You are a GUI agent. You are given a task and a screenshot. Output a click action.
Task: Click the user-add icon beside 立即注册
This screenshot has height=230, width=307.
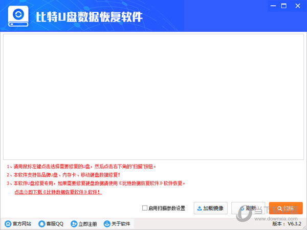(74, 223)
